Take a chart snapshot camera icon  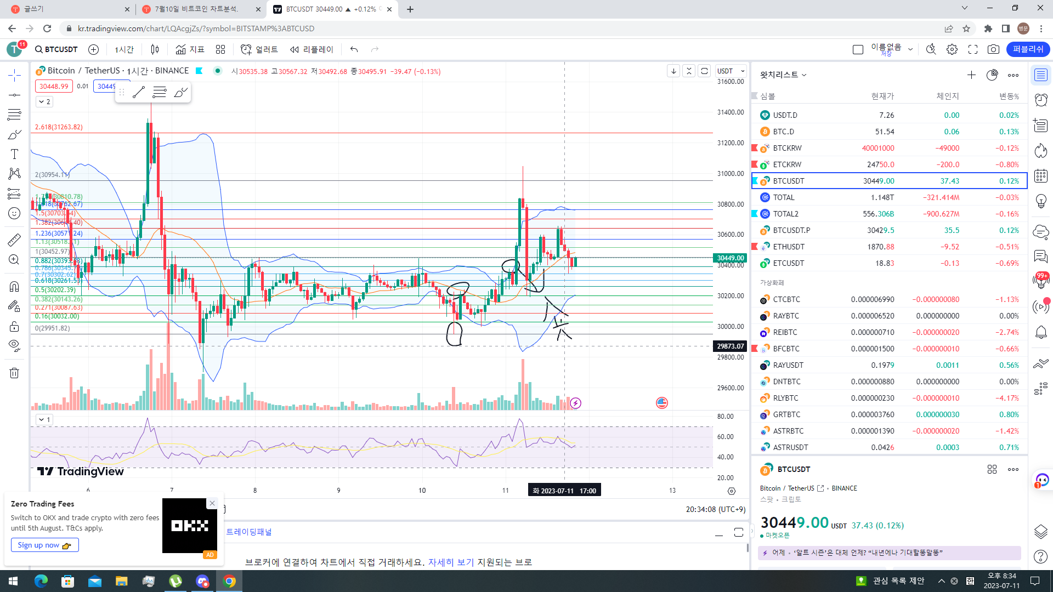[993, 49]
